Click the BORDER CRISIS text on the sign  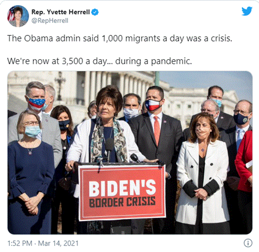click(123, 202)
